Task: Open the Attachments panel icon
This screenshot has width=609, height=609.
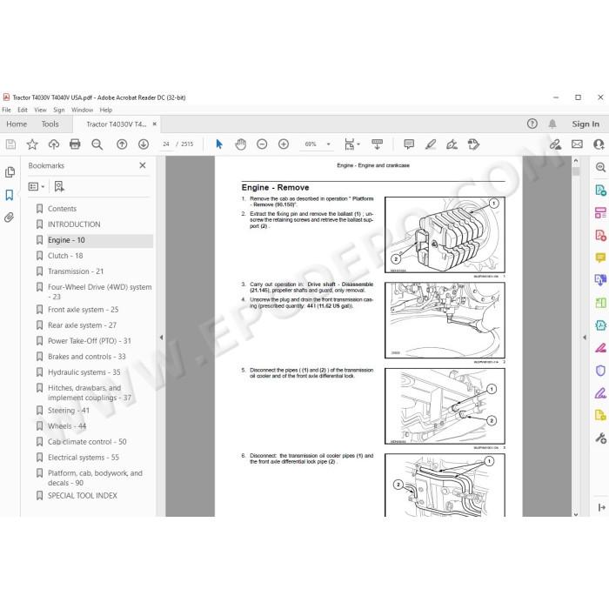Action: [10, 217]
